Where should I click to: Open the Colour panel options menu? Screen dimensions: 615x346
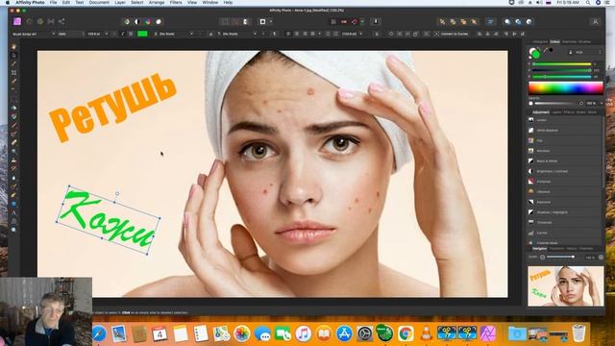pyautogui.click(x=600, y=52)
